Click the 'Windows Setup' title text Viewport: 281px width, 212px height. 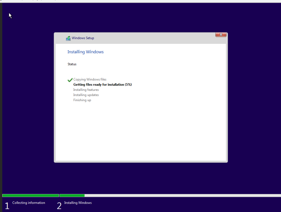[x=83, y=38]
